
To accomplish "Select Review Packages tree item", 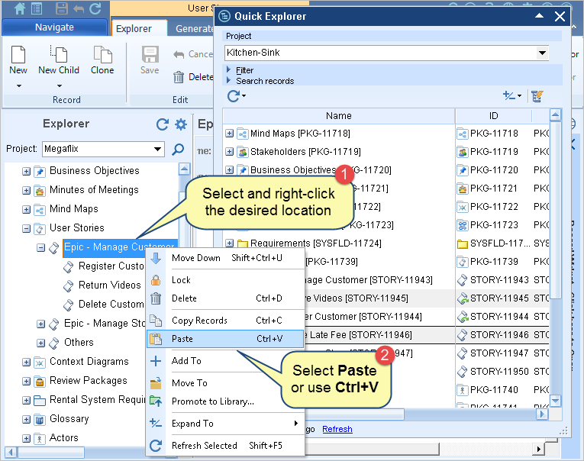I will (89, 381).
